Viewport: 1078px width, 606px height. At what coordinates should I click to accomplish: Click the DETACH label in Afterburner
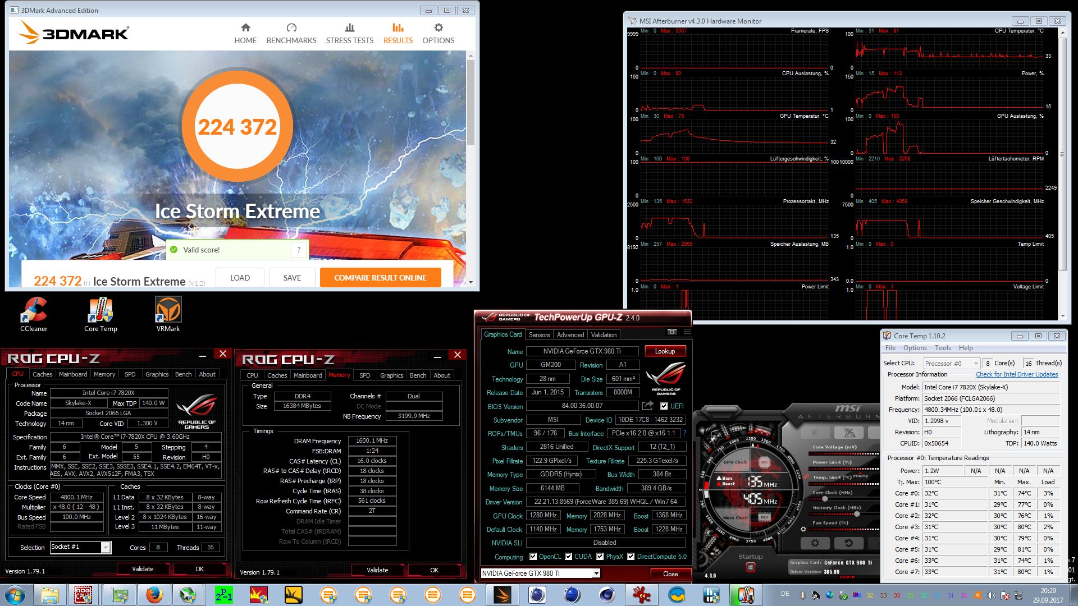click(x=847, y=577)
